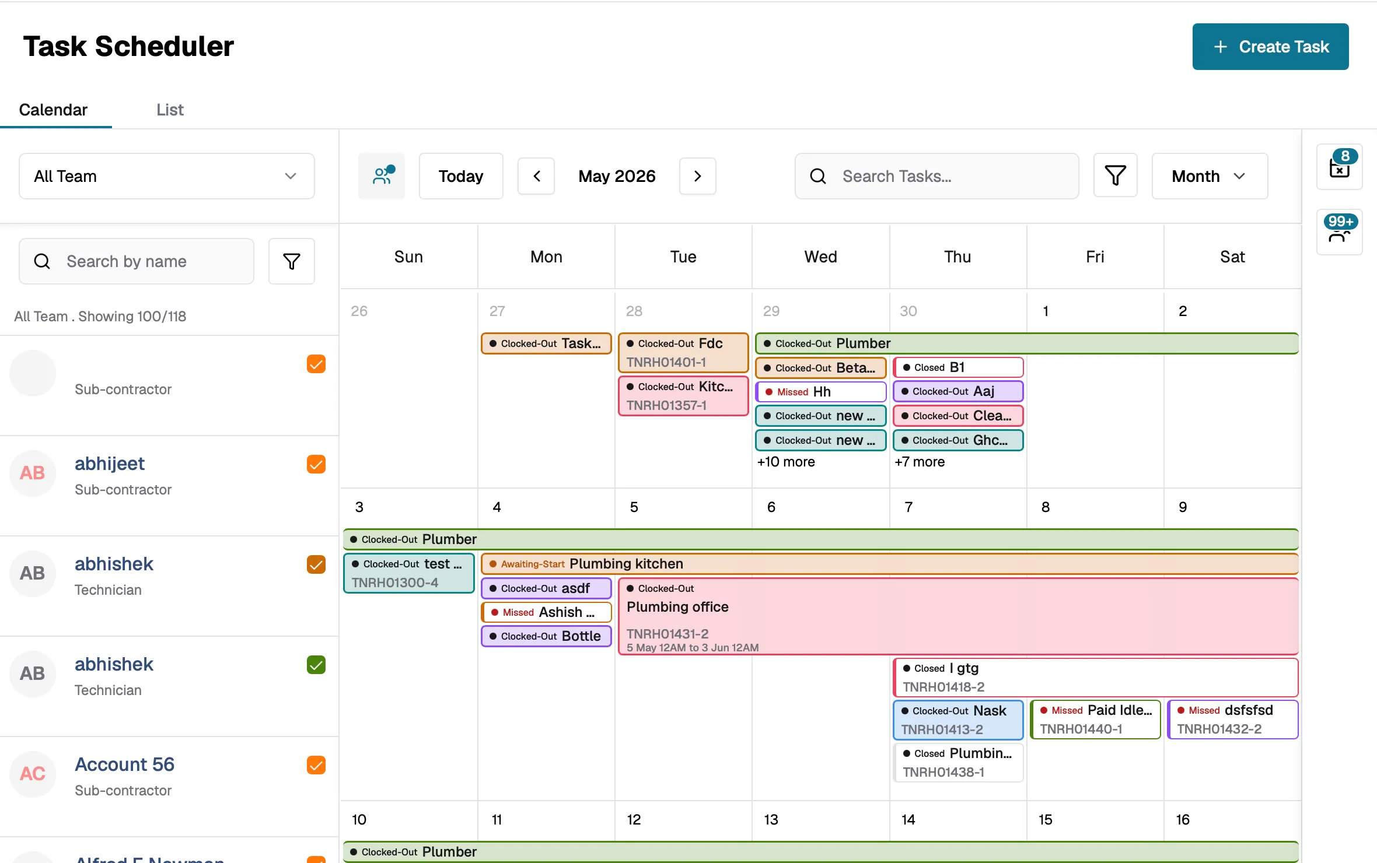This screenshot has width=1377, height=863.
Task: Open Clocked-Out Clea task
Action: [x=958, y=416]
